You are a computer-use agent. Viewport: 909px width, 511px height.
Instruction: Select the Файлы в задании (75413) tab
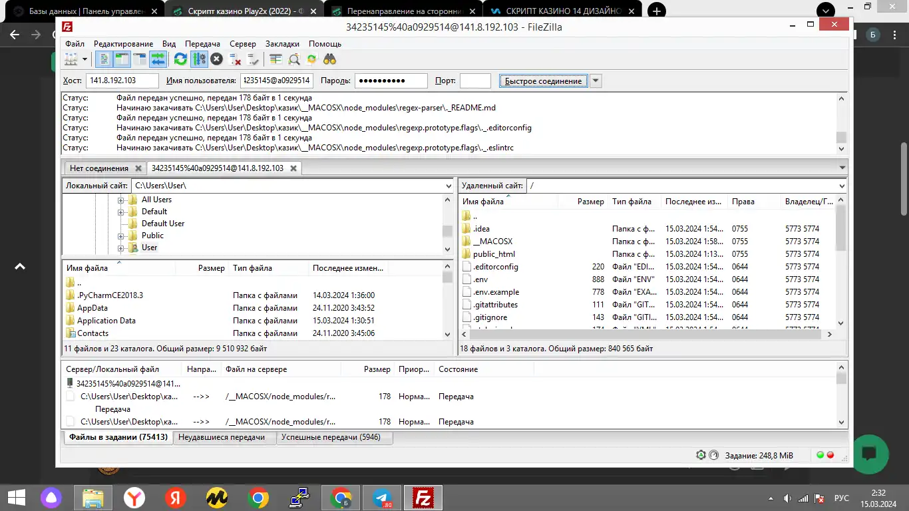(x=118, y=437)
